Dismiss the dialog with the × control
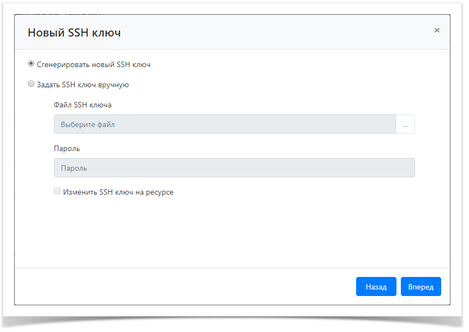 [437, 31]
